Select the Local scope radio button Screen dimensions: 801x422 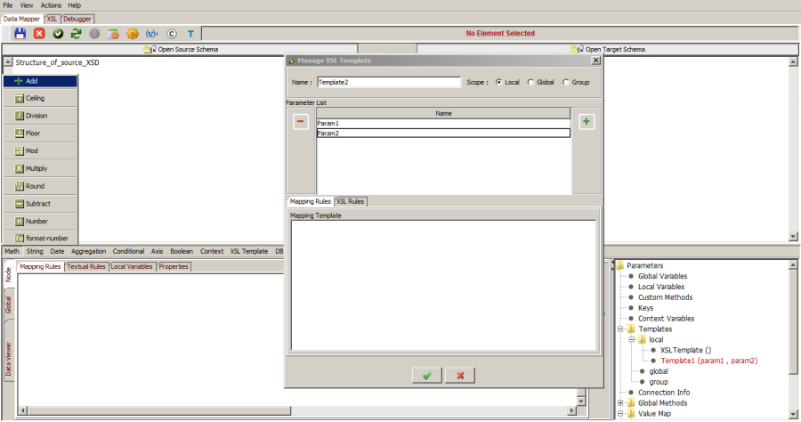(499, 82)
